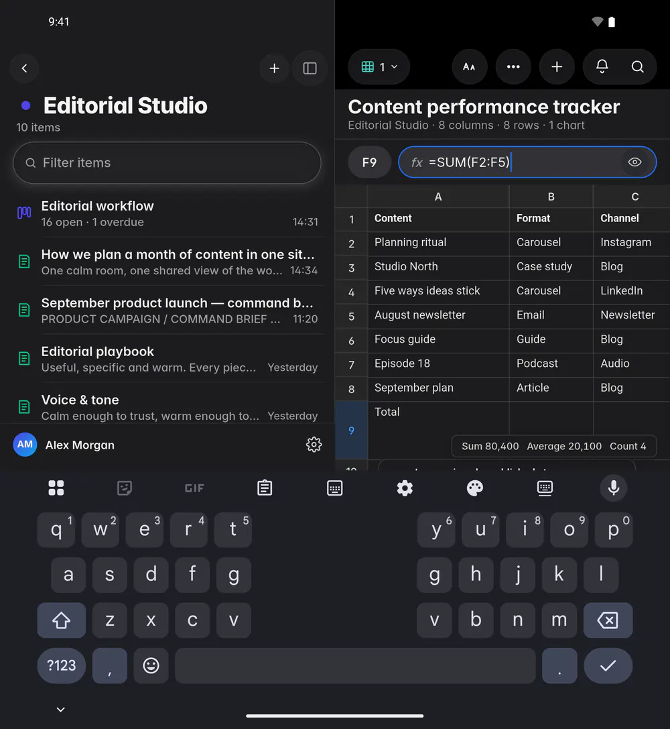670x729 pixels.
Task: Open the Editorial playbook document
Action: point(167,358)
